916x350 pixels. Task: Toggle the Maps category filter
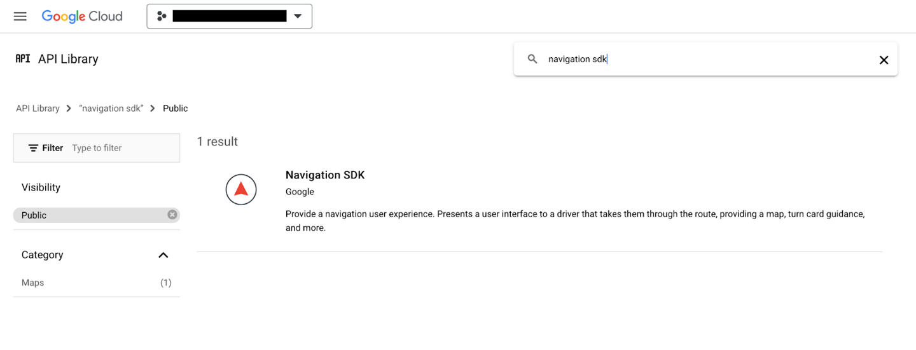(33, 283)
